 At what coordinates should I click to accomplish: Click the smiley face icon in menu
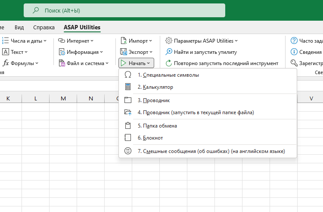point(128,151)
